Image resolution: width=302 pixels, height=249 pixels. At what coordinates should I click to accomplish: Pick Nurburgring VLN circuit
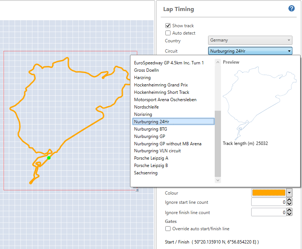pyautogui.click(x=157, y=151)
